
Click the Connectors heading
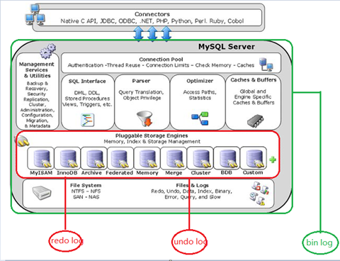(x=152, y=14)
